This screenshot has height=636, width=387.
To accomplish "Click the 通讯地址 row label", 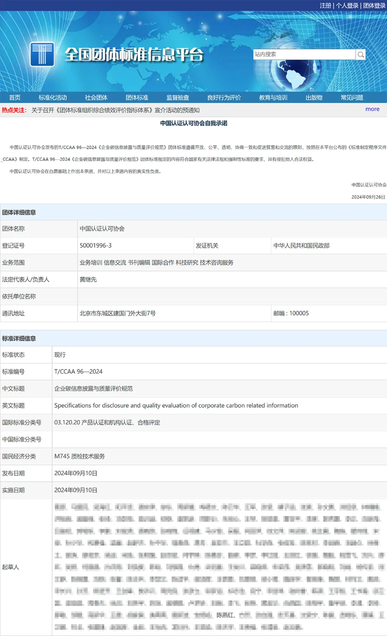I will coord(13,314).
